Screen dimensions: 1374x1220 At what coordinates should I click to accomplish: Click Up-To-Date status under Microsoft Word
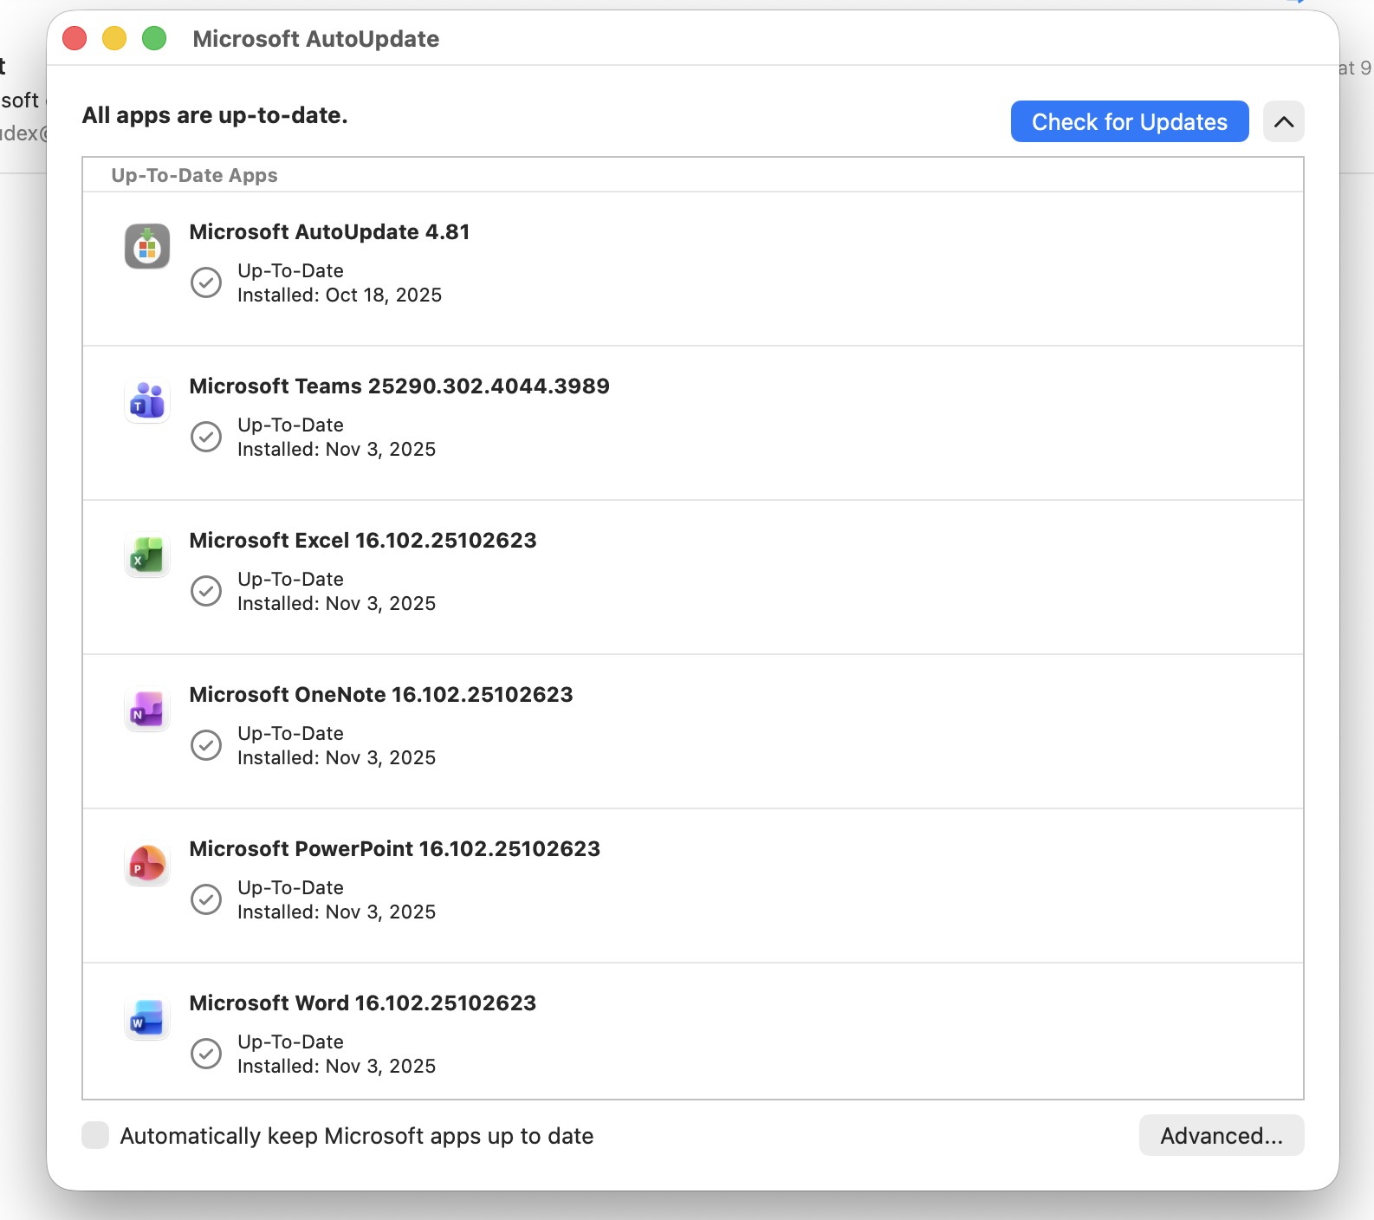pyautogui.click(x=291, y=1042)
